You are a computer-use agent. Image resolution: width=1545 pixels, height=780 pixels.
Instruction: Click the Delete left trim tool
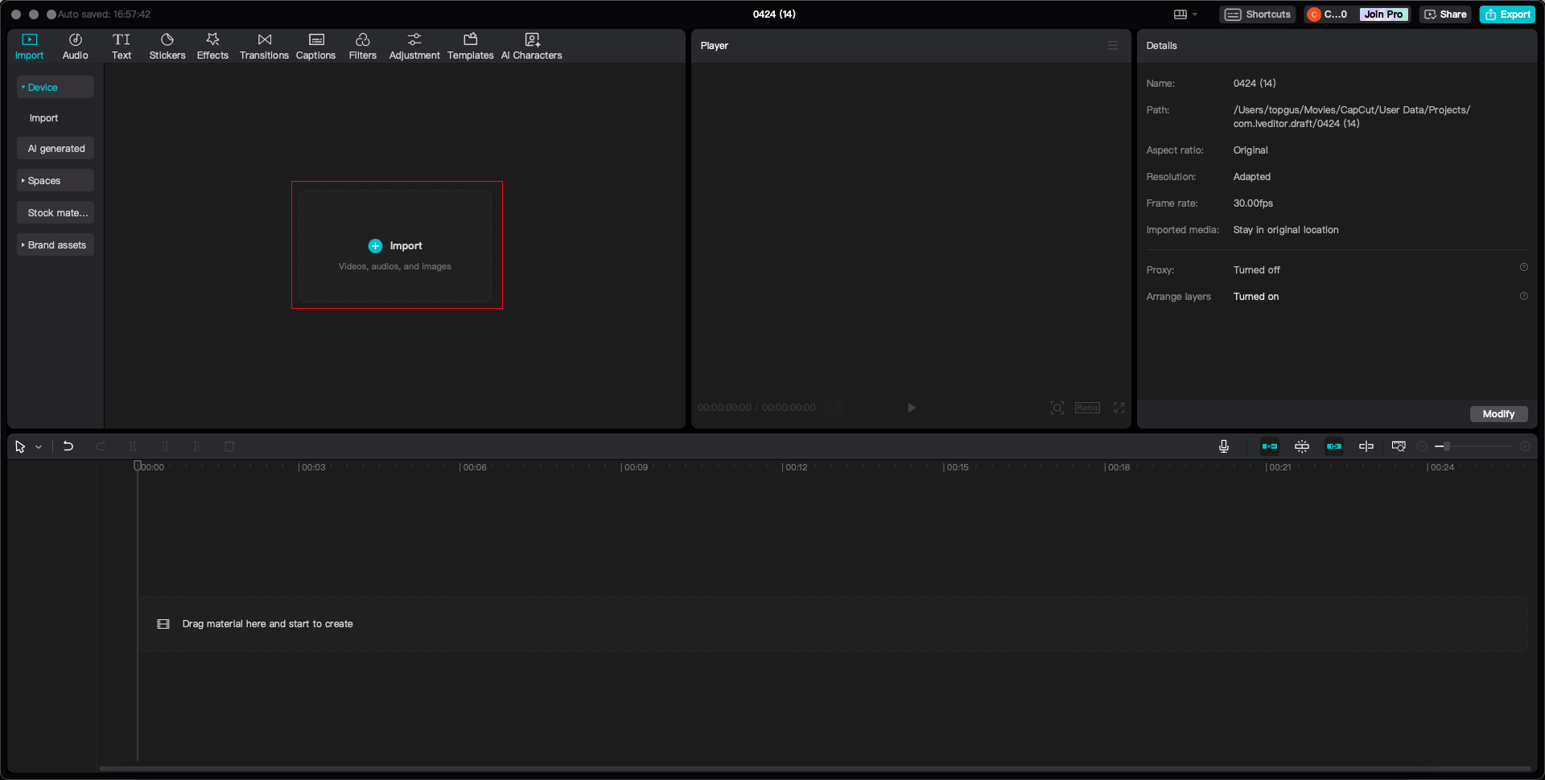click(165, 446)
